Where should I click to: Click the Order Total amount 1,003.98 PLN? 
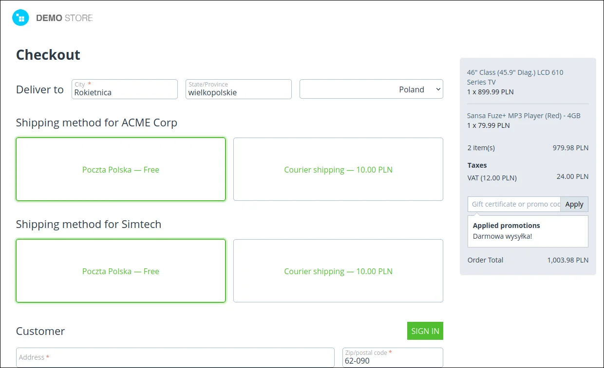(568, 260)
